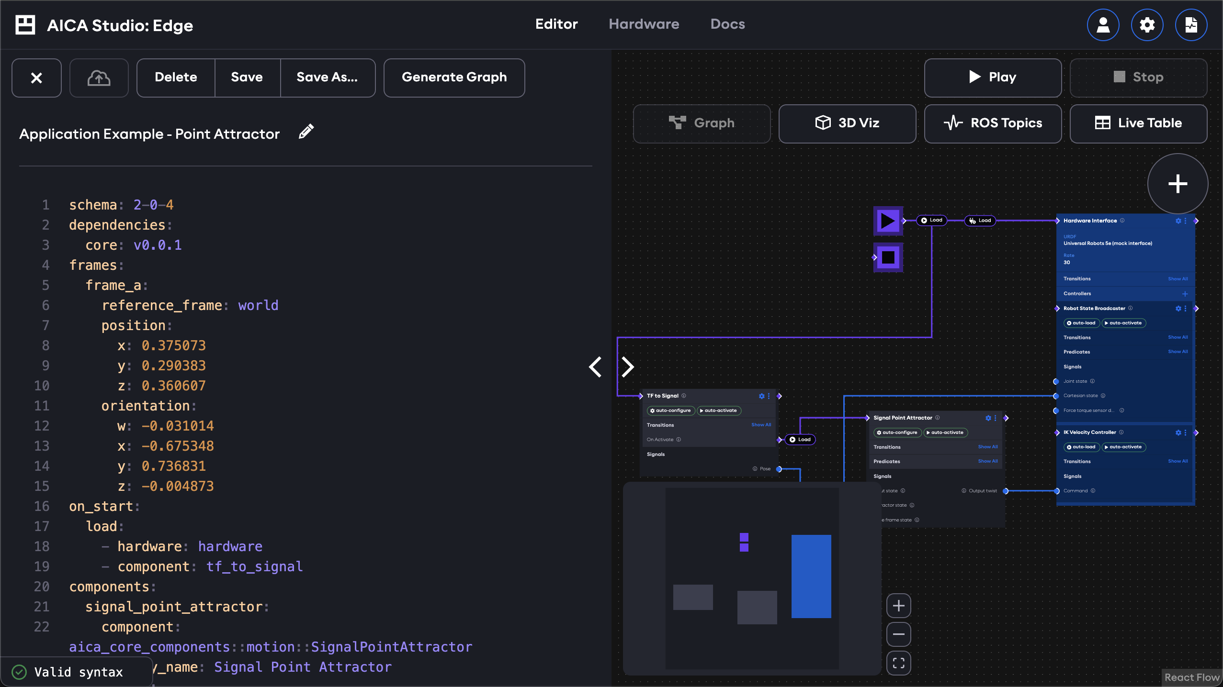
Task: Show all Signal Point Attractor predicates
Action: pos(988,461)
